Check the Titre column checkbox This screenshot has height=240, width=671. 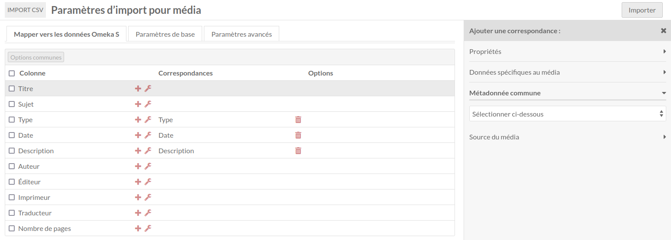[x=12, y=88]
